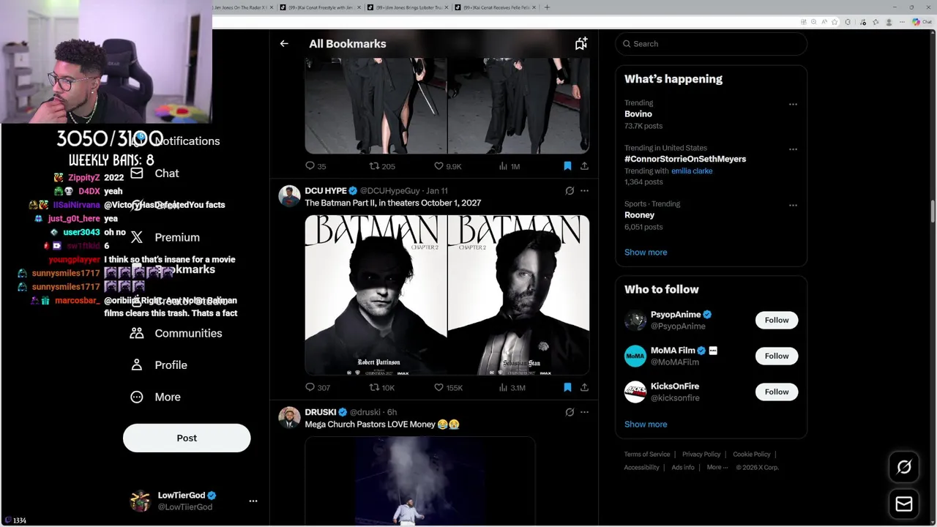Open account menu dots beside LowTierGod
Screen dimensions: 937x527
[253, 501]
